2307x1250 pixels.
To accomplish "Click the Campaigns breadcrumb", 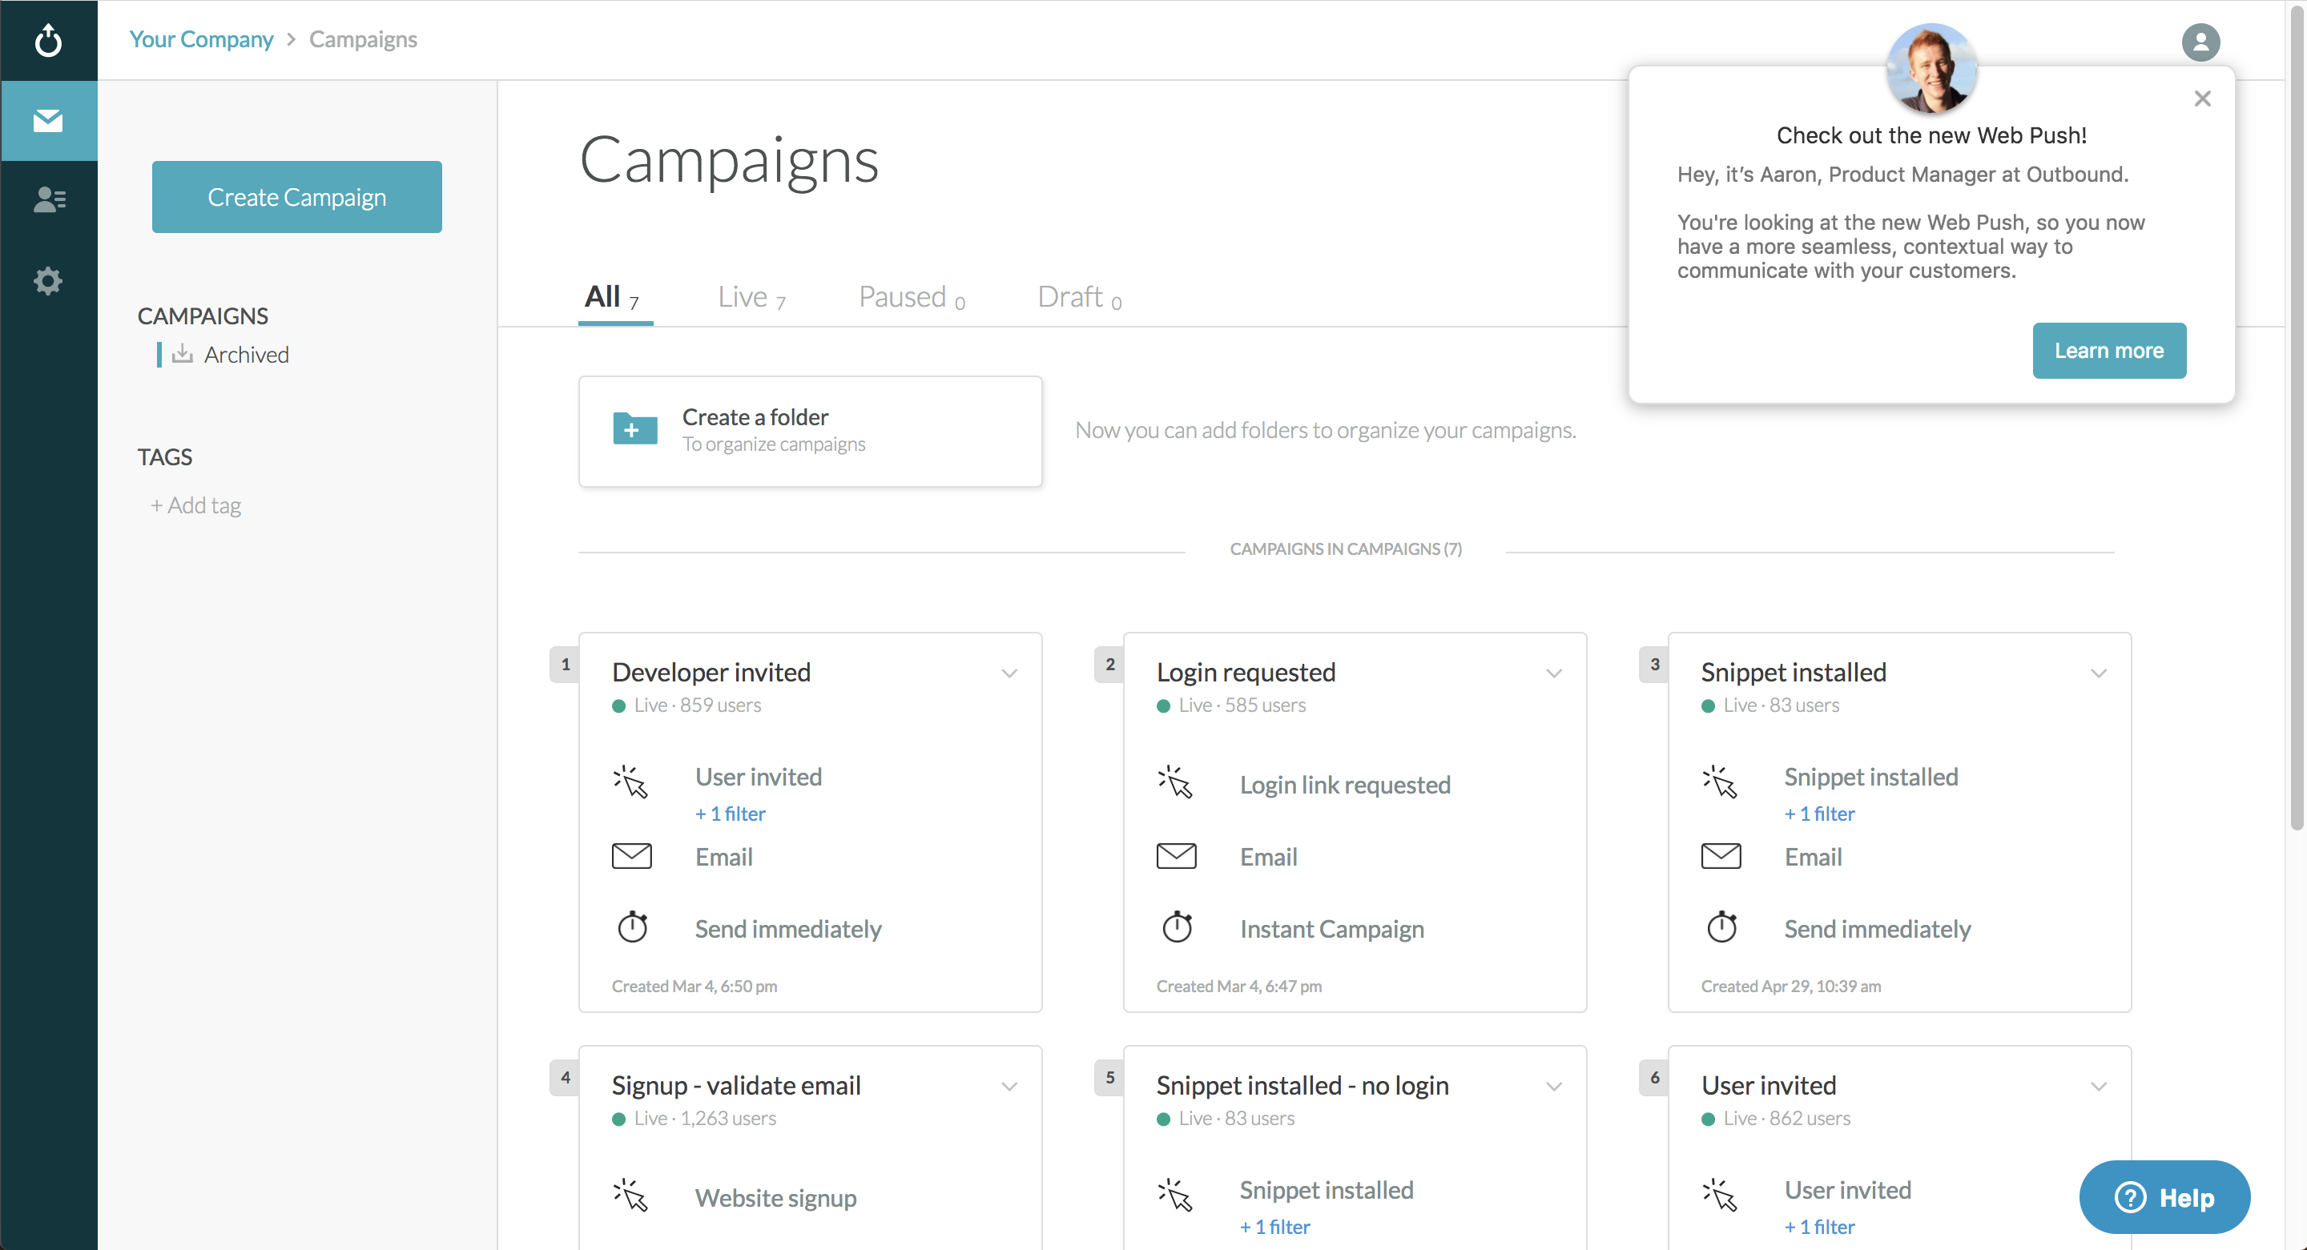I will pyautogui.click(x=363, y=39).
